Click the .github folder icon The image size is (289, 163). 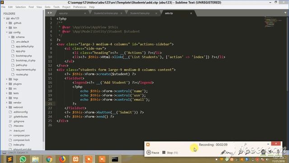[10, 23]
